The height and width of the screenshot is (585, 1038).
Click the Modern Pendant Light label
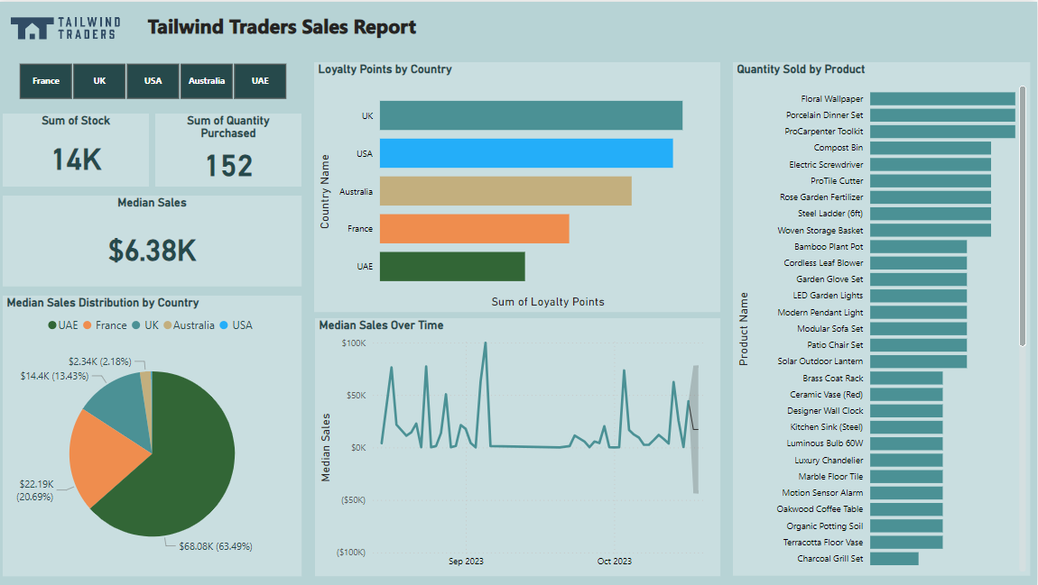point(820,312)
